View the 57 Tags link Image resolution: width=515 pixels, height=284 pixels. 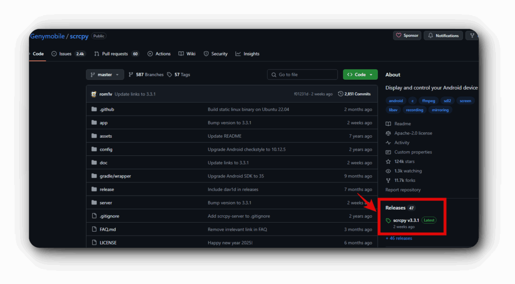click(x=179, y=75)
